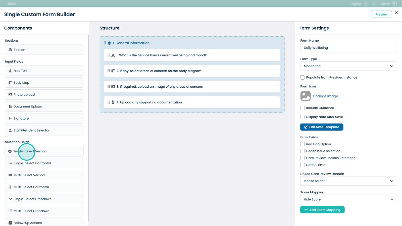Click the logout arrow icon
The image size is (402, 226).
[366, 4]
